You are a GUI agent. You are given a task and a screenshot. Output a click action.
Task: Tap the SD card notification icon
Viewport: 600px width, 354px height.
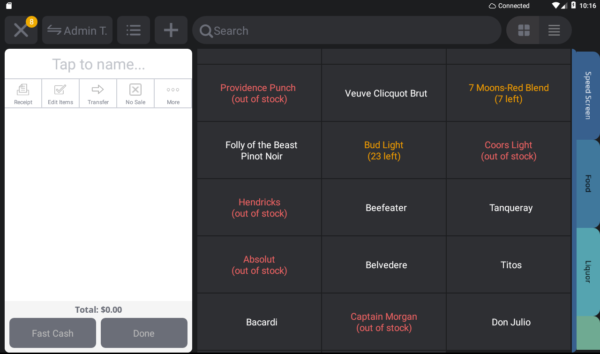click(9, 6)
